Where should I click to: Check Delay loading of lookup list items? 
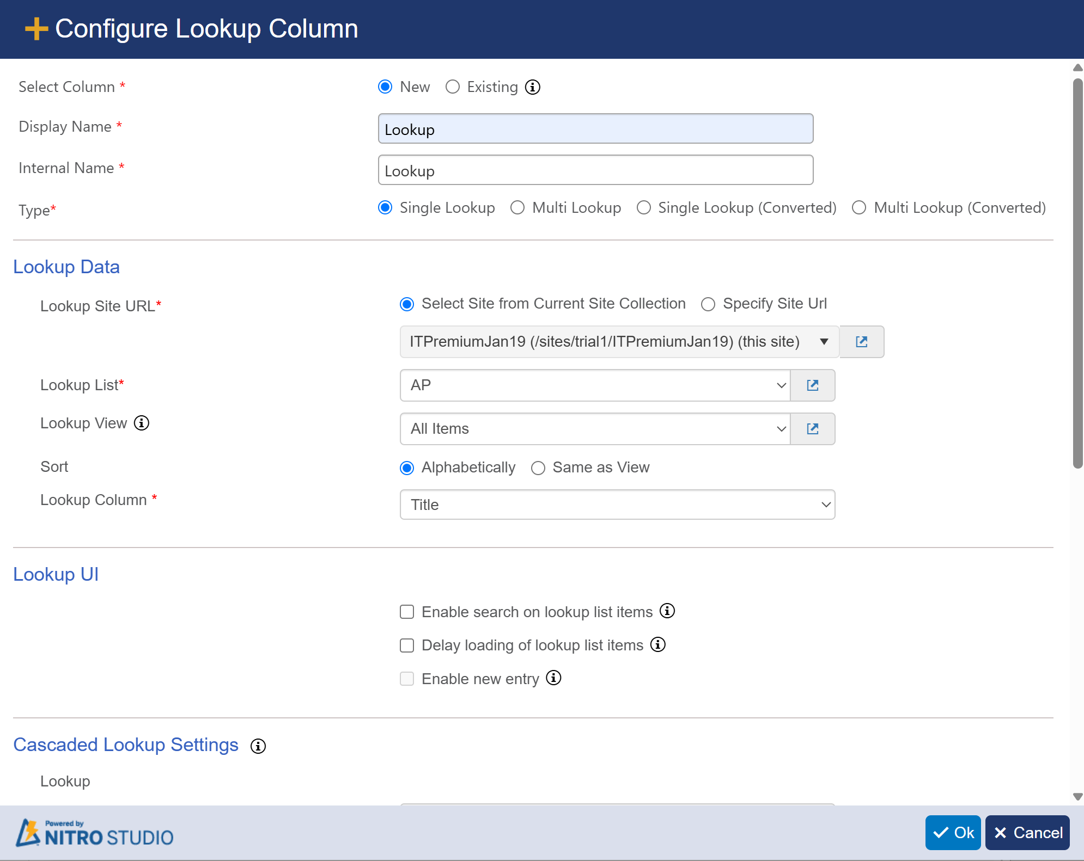click(407, 645)
